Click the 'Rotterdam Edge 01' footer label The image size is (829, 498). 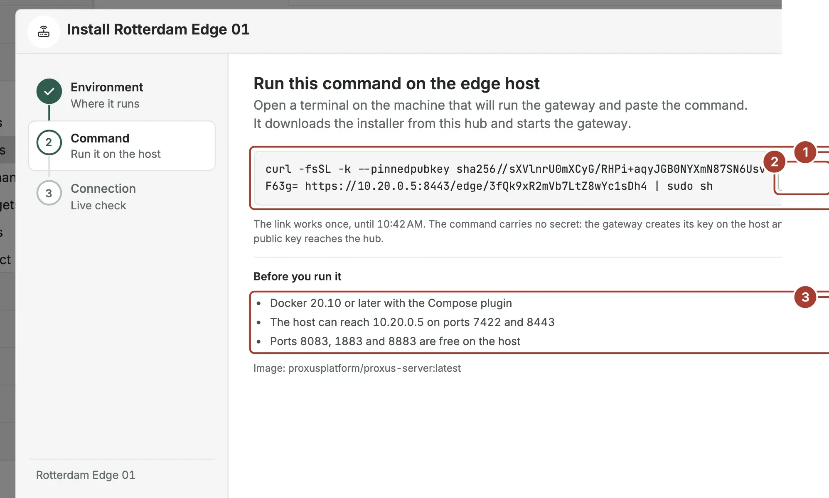click(x=86, y=475)
